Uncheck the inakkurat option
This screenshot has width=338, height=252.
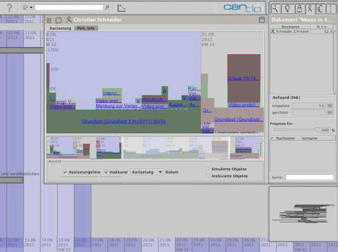[x=106, y=172]
